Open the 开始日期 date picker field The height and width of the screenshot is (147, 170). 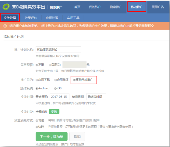(x=60, y=97)
